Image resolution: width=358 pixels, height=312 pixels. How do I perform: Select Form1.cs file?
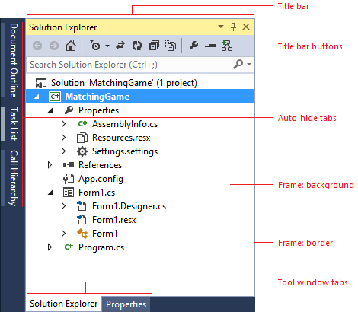click(x=97, y=193)
